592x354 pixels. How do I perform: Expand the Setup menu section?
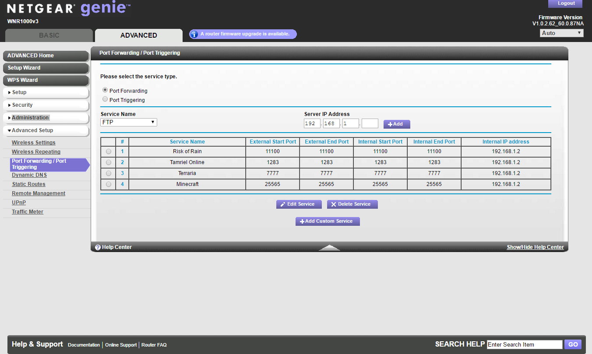[46, 92]
